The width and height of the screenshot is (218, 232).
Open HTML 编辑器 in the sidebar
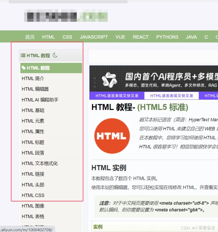[51, 89]
